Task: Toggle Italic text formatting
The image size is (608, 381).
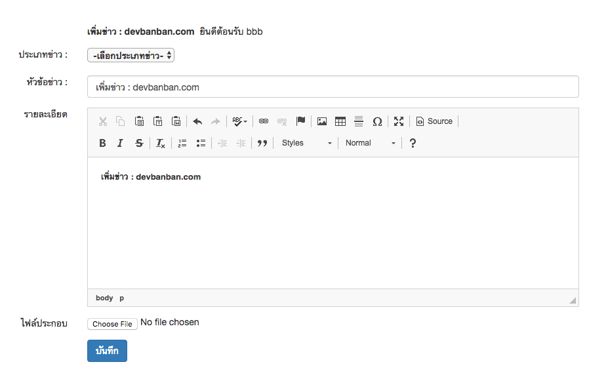Action: click(x=120, y=143)
